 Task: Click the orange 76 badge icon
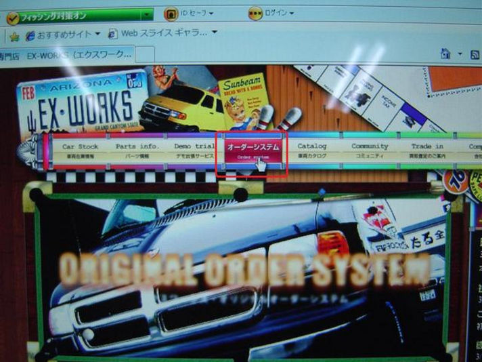(x=456, y=182)
